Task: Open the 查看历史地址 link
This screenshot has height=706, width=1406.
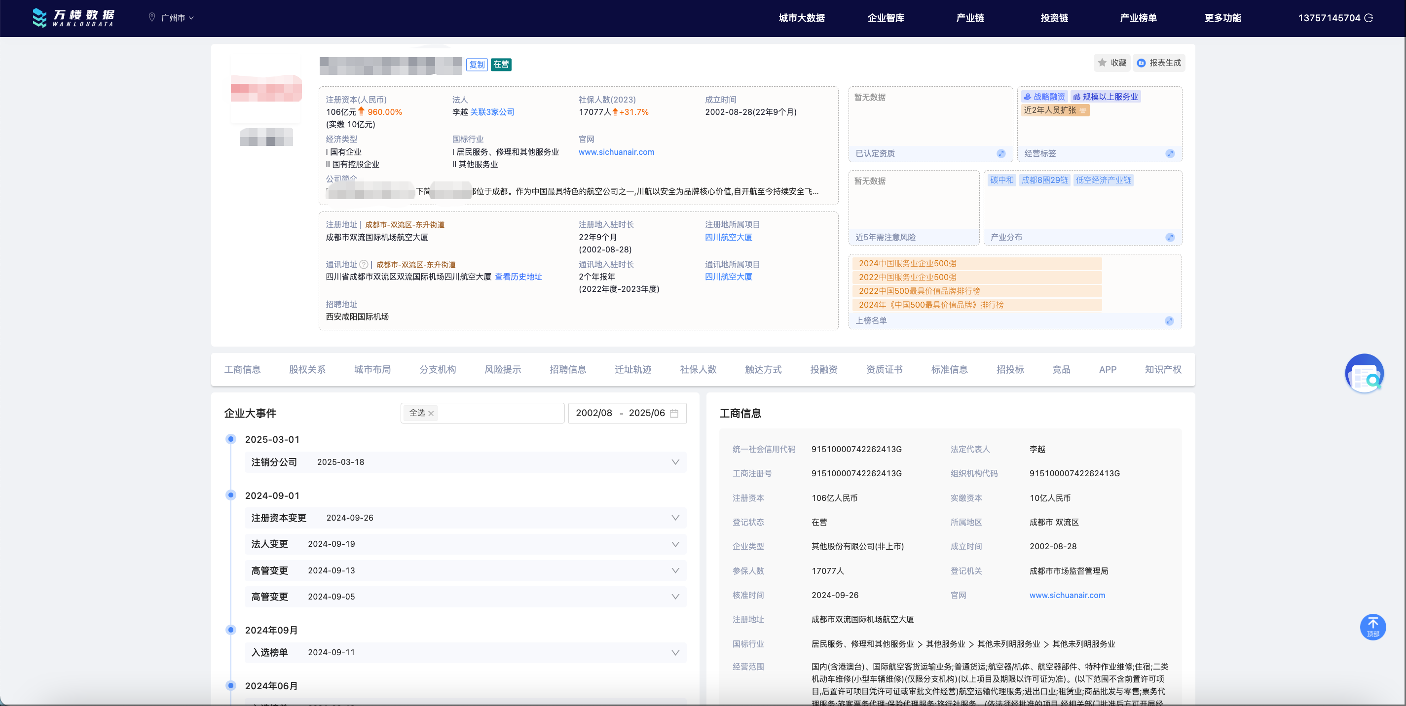Action: click(x=518, y=277)
